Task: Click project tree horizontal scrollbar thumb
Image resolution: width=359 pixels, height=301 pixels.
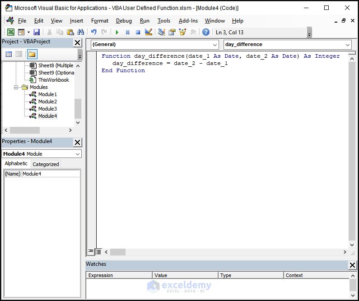Action: pyautogui.click(x=25, y=130)
